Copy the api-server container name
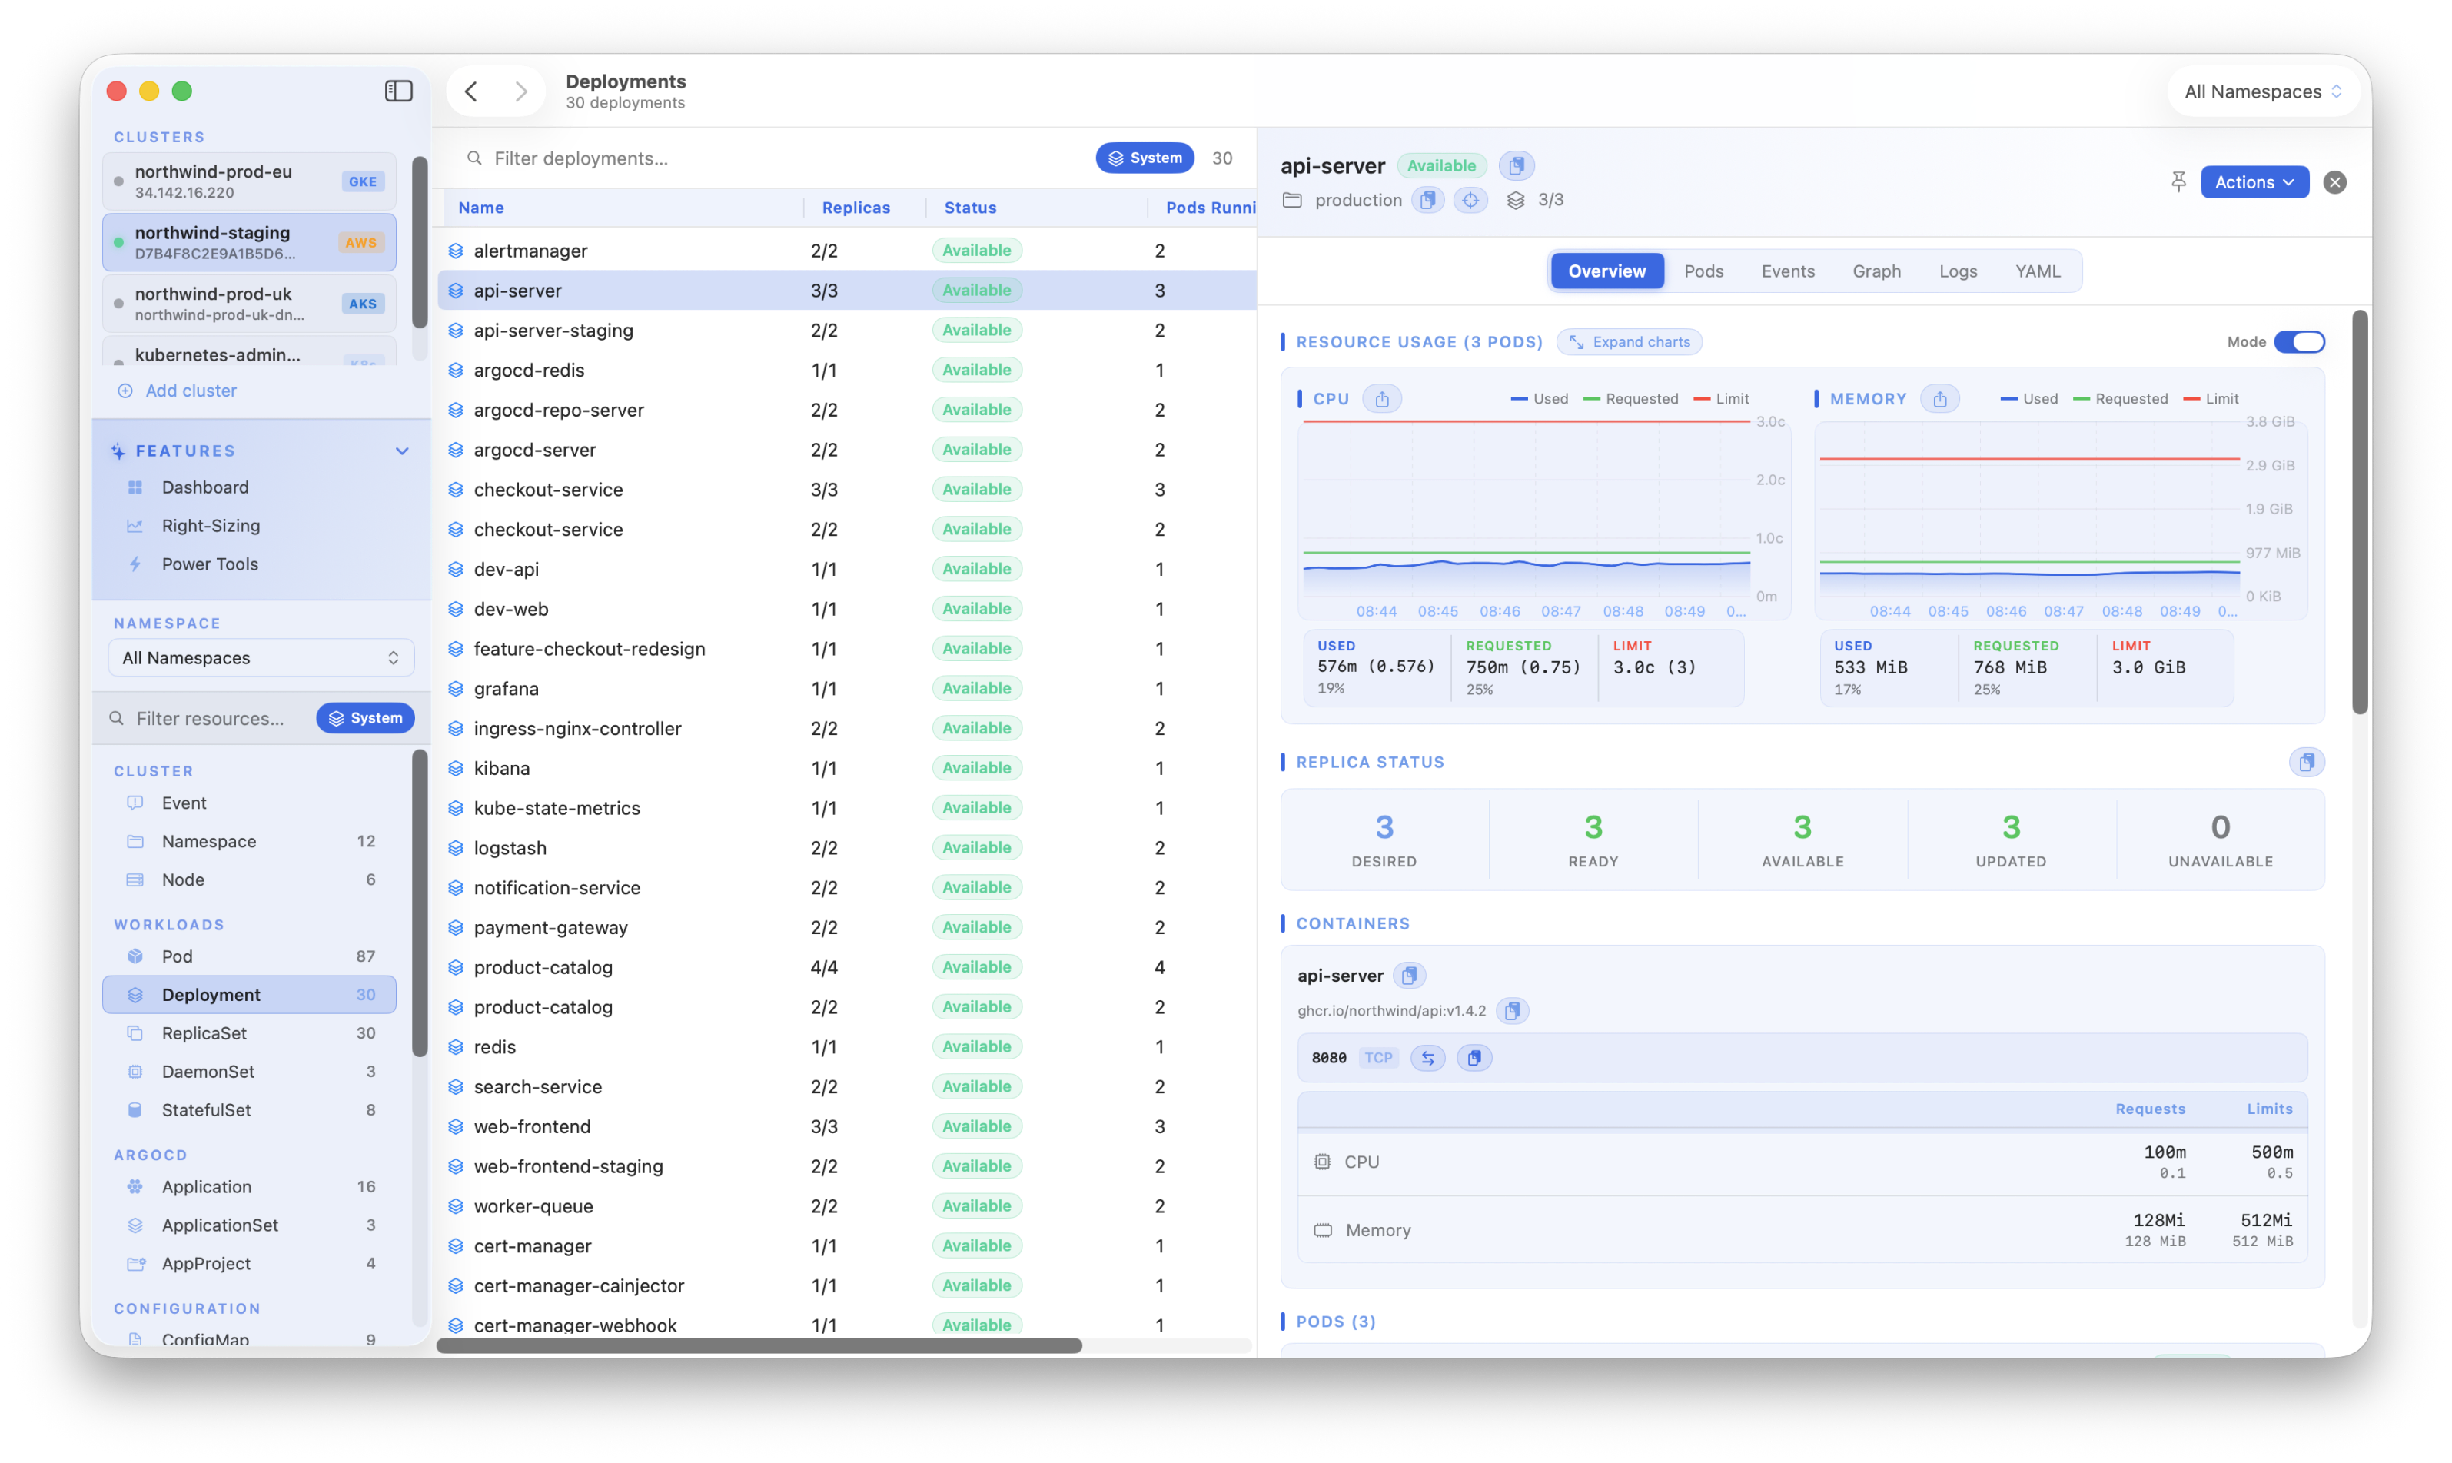This screenshot has width=2452, height=1463. point(1409,975)
